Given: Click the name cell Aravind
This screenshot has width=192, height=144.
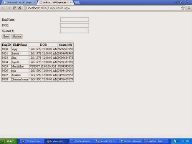Looking at the screenshot, I should [20, 75].
